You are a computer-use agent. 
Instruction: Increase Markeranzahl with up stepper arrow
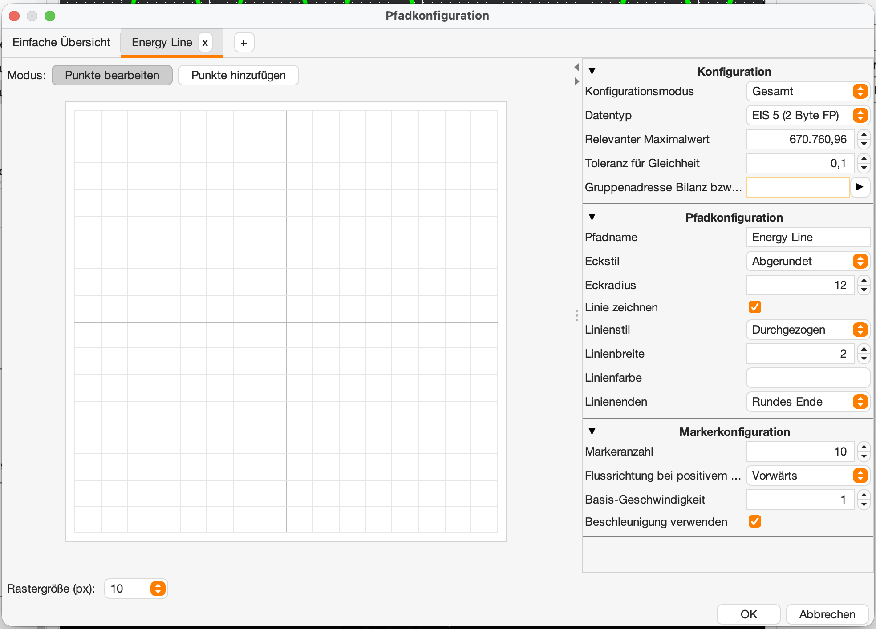[864, 447]
